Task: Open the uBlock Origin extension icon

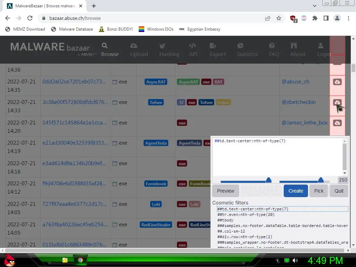Action: pos(293,18)
